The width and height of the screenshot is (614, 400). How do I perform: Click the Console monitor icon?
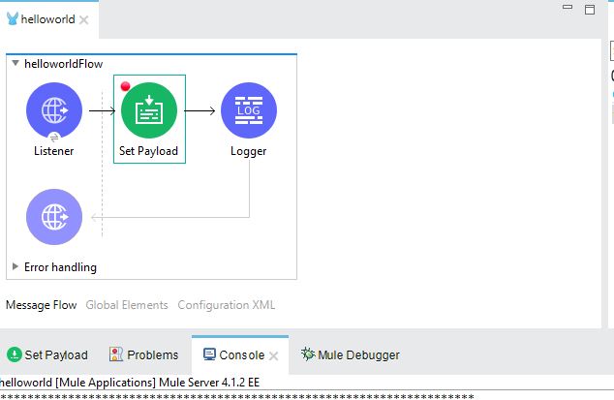point(209,354)
